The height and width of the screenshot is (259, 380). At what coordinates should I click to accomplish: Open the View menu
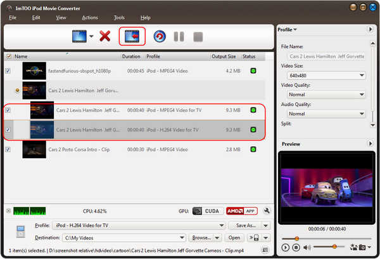(x=61, y=18)
